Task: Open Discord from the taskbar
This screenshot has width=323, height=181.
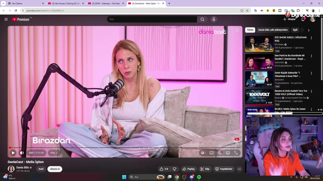Action: click(192, 177)
